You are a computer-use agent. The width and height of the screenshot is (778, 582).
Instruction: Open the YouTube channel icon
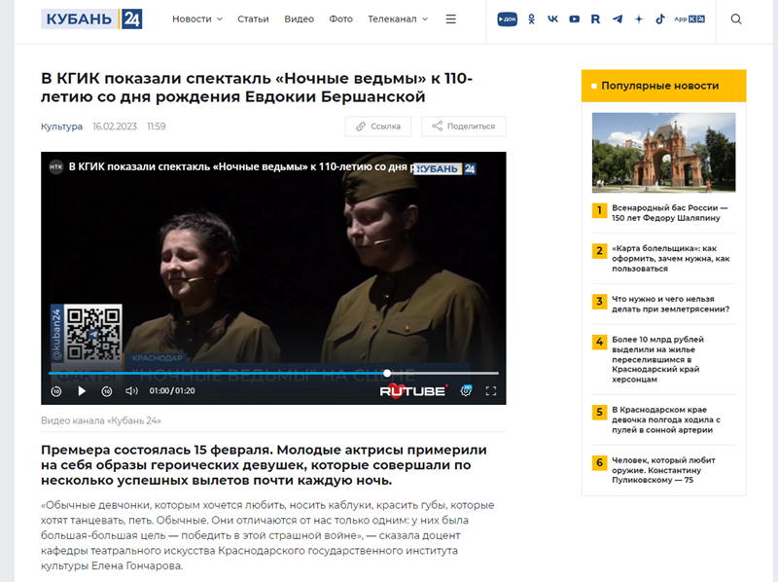(574, 19)
